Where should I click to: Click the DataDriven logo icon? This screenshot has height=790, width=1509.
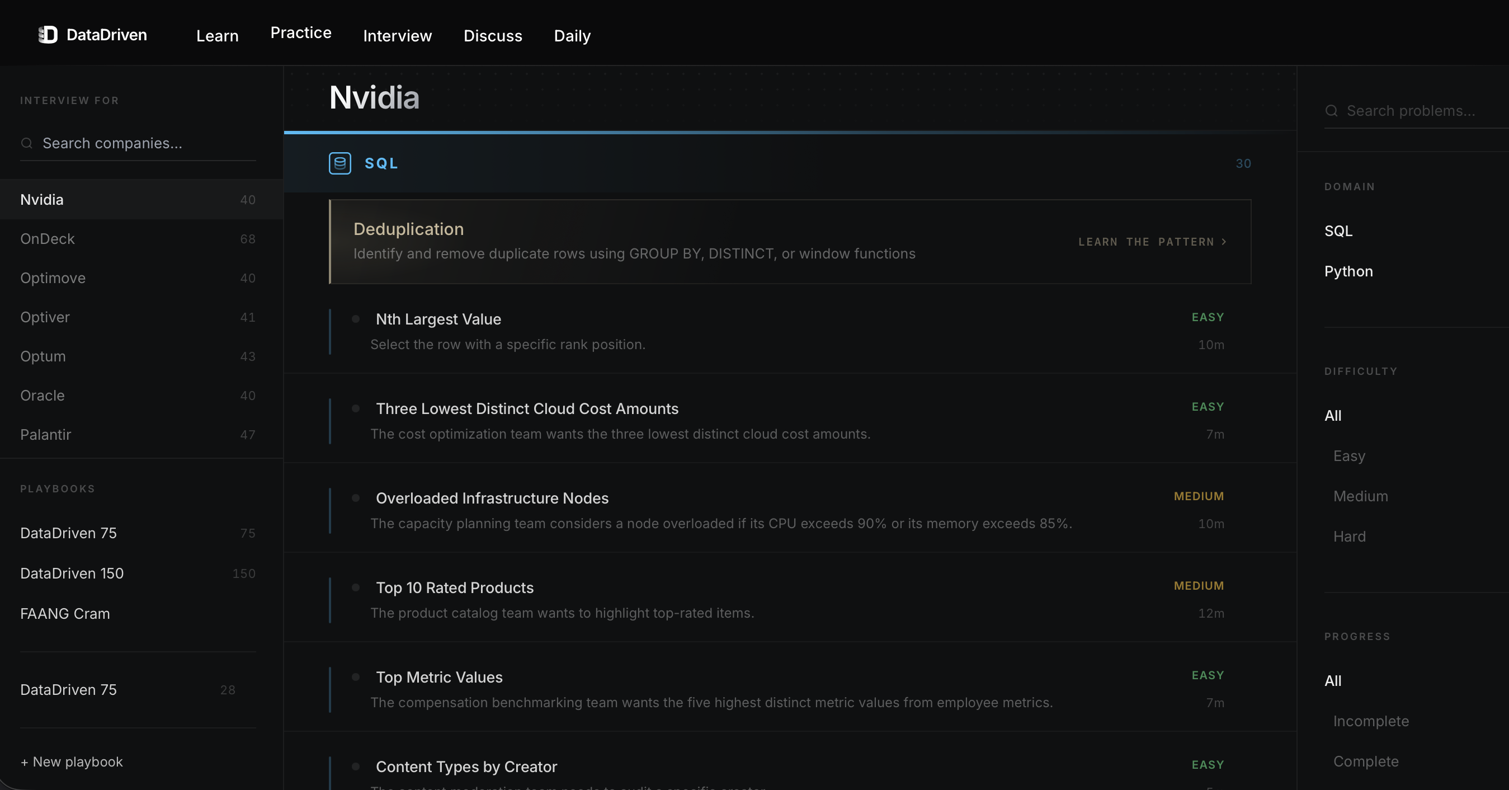click(x=48, y=35)
